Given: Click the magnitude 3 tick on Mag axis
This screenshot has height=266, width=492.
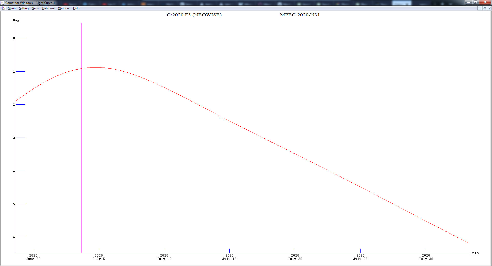Looking at the screenshot, I should tap(20, 138).
